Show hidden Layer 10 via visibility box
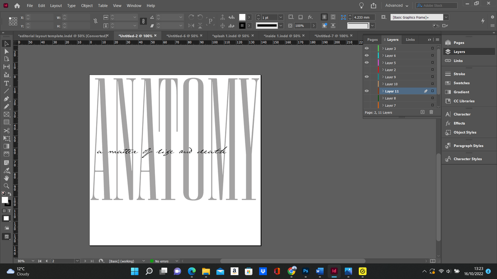 point(367,84)
